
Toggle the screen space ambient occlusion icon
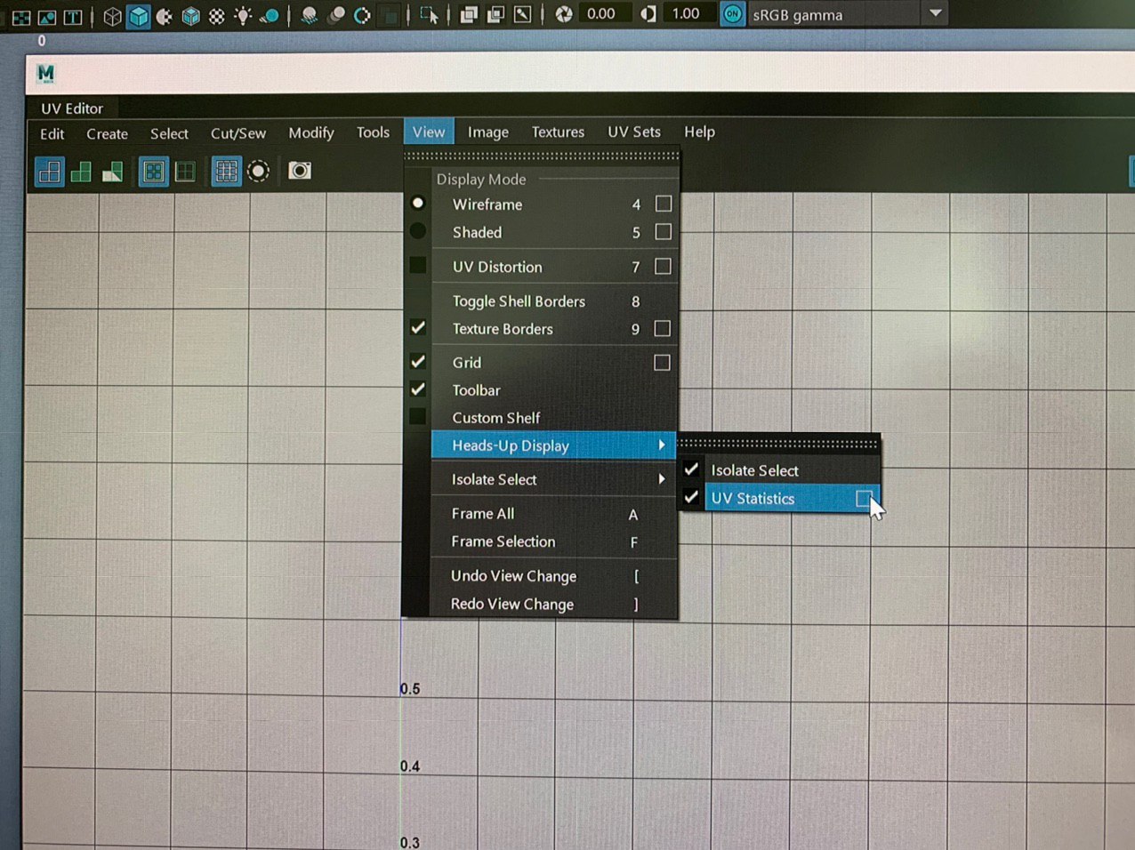(310, 16)
